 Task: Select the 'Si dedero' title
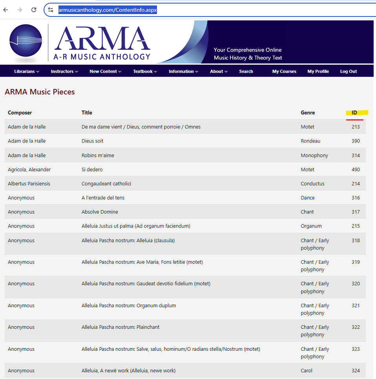pyautogui.click(x=92, y=169)
